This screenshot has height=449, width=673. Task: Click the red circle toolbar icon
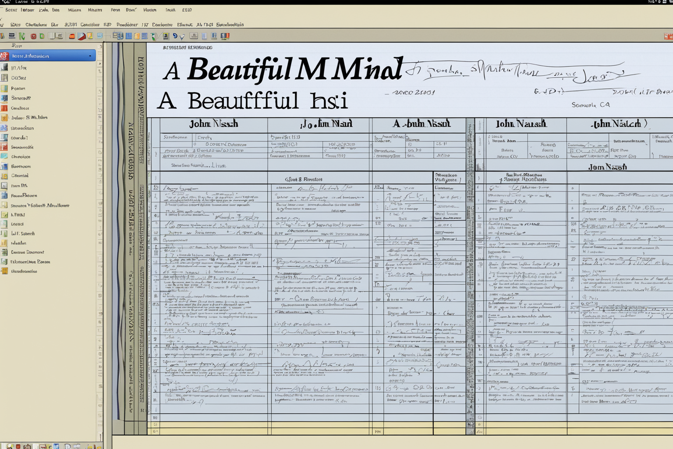click(x=33, y=36)
